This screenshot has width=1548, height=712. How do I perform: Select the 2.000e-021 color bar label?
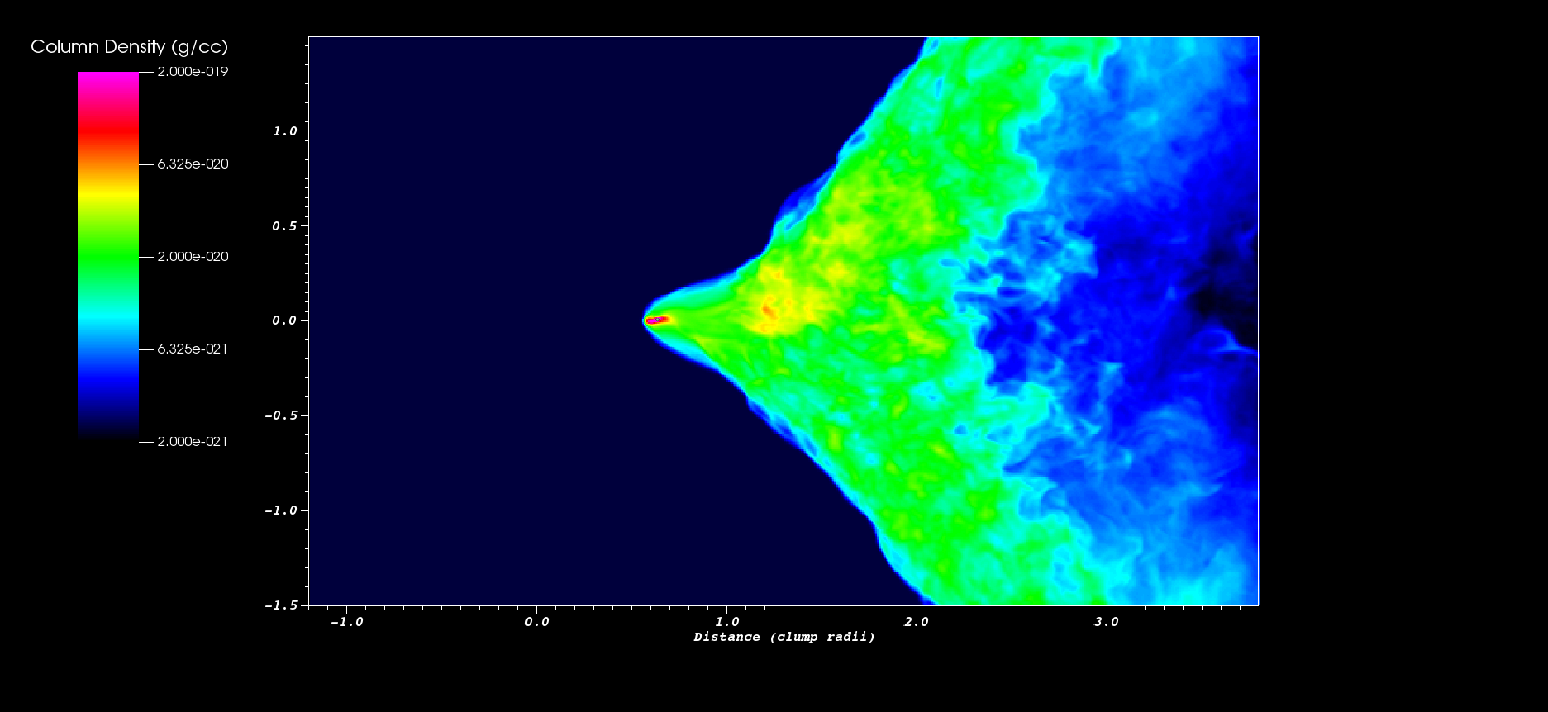(192, 442)
